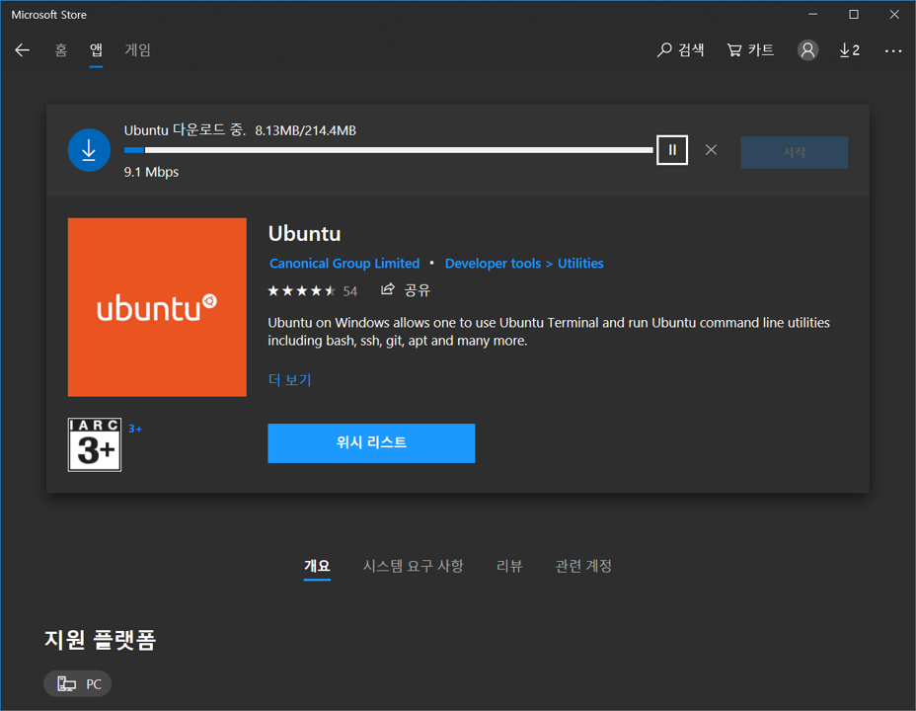916x711 pixels.
Task: Share the app via 공유
Action: 406,290
